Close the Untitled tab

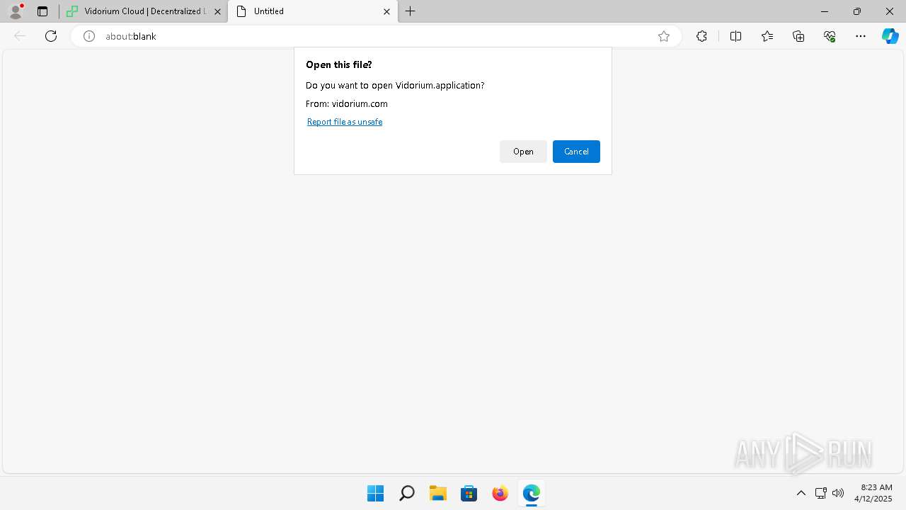click(386, 11)
